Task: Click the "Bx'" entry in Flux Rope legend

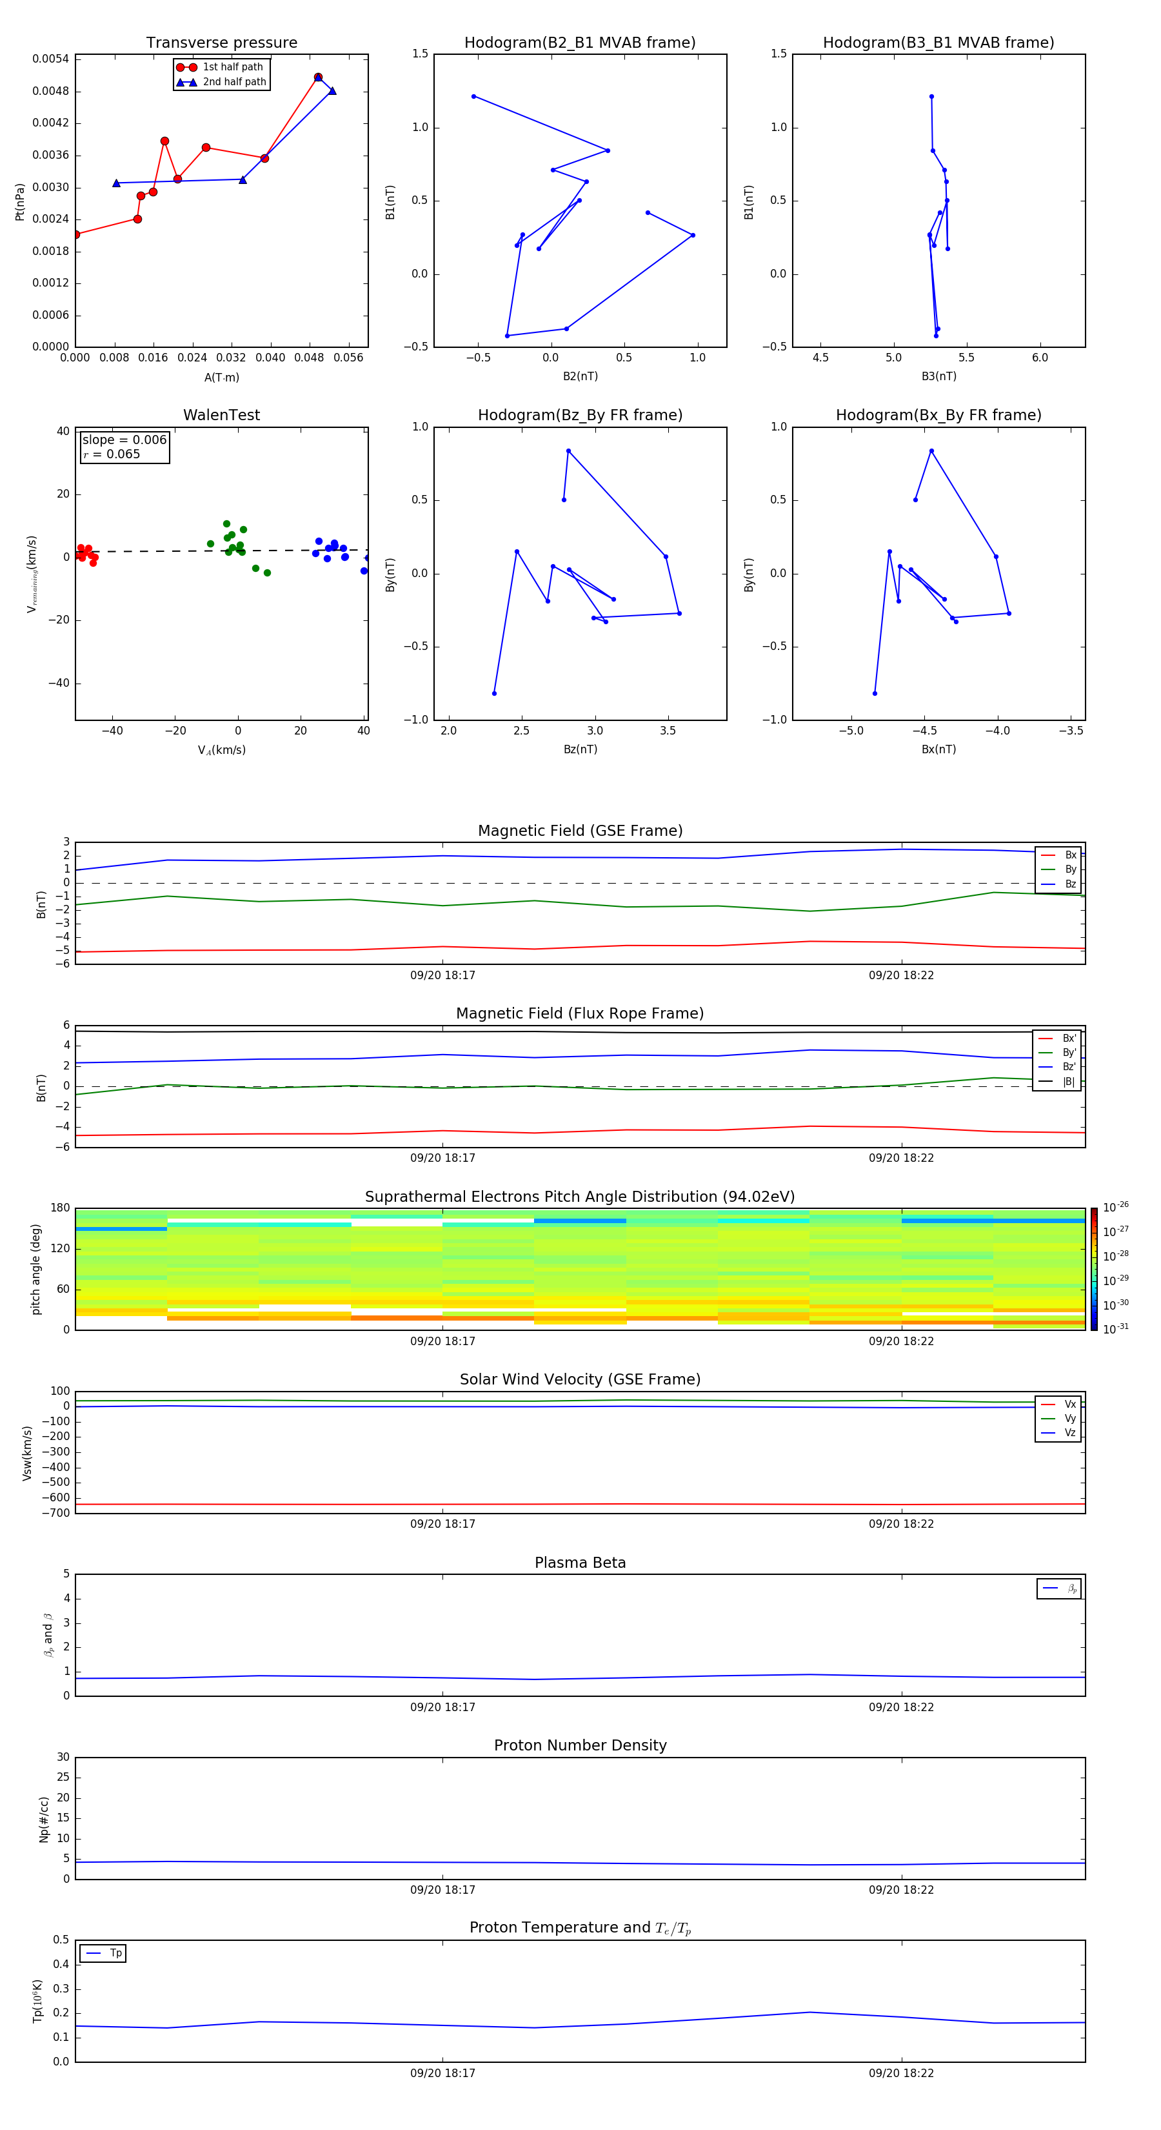Action: point(1057,1039)
